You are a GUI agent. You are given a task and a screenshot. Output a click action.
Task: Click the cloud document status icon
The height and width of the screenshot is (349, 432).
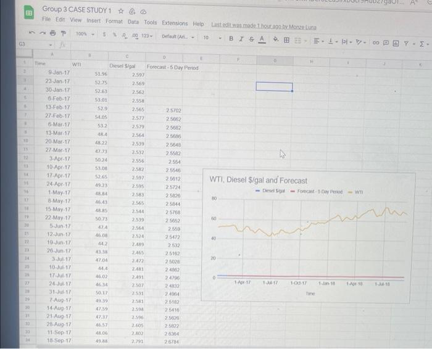click(x=143, y=12)
